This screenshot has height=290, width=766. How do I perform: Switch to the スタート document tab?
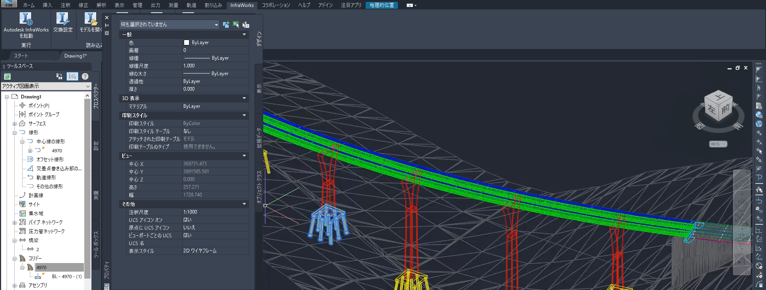pos(21,56)
